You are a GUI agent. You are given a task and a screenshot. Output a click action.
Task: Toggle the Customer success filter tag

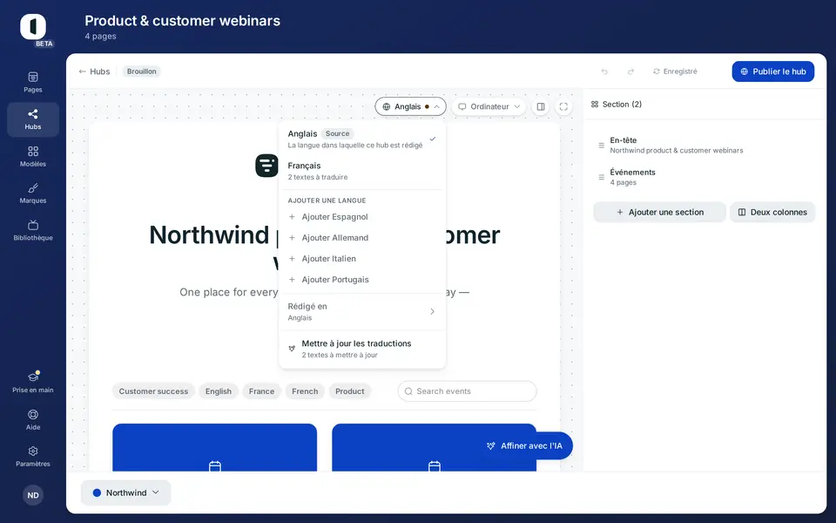(153, 391)
